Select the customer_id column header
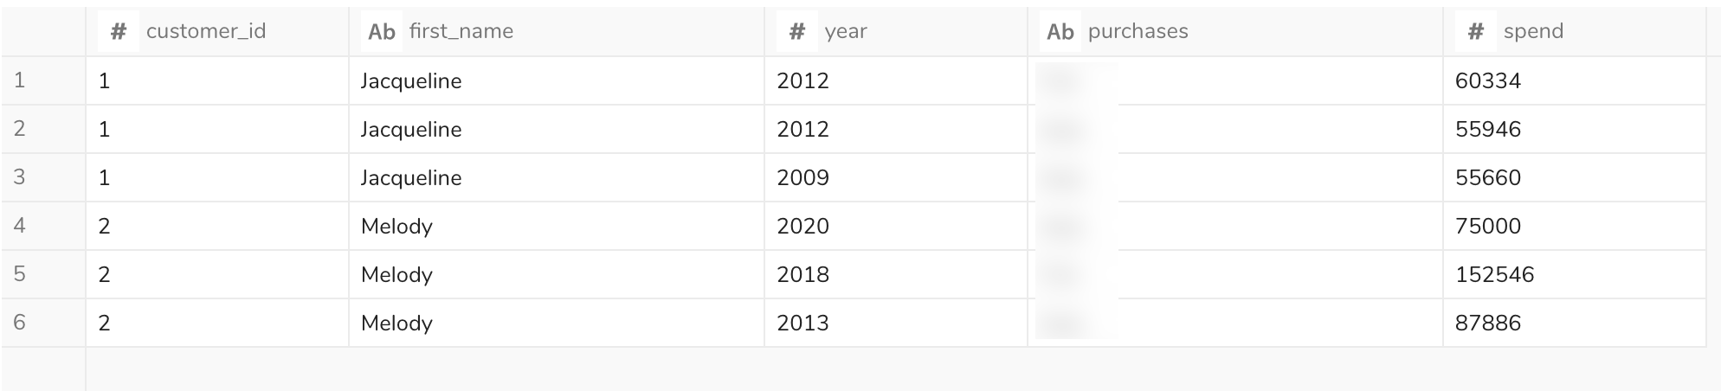Image resolution: width=1721 pixels, height=391 pixels. coord(206,32)
